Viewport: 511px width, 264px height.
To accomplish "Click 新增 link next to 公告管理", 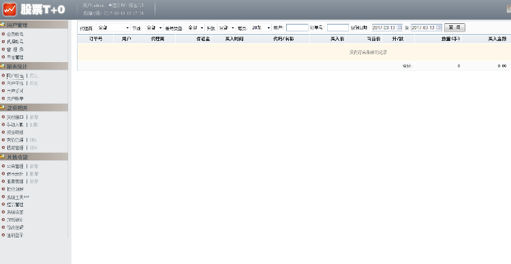I will (34, 166).
